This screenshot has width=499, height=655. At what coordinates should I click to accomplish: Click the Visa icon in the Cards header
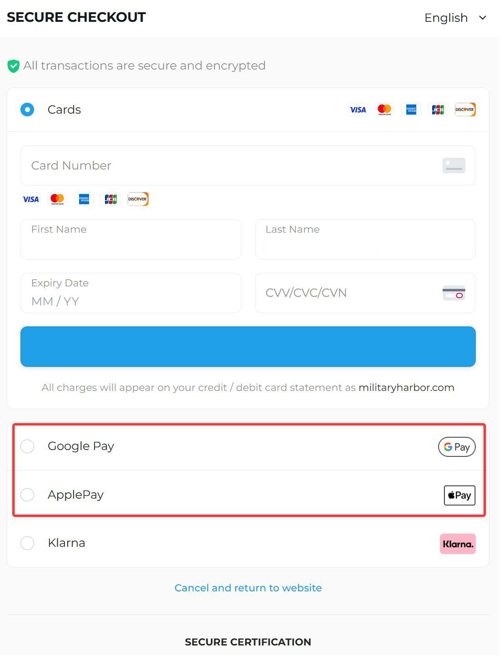[x=358, y=110]
